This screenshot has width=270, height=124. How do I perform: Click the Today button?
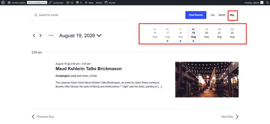(51, 36)
